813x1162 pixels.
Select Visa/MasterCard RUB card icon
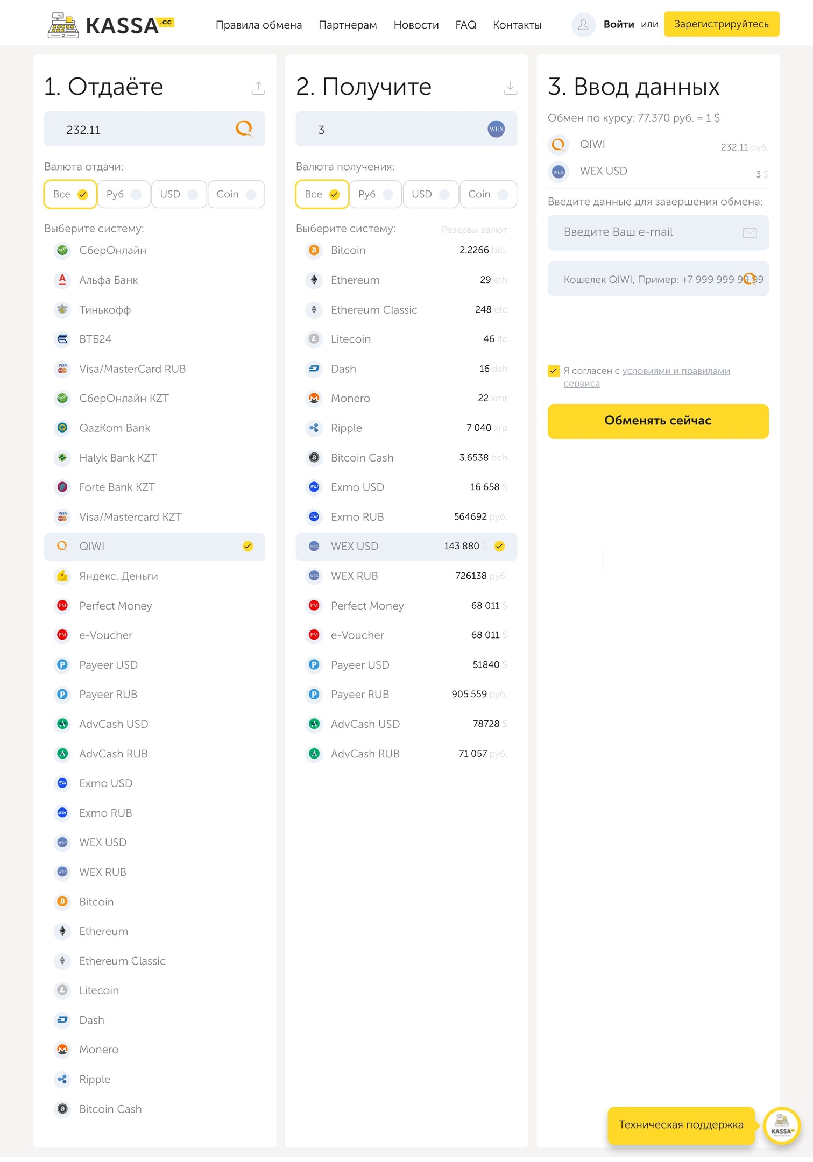pyautogui.click(x=62, y=369)
